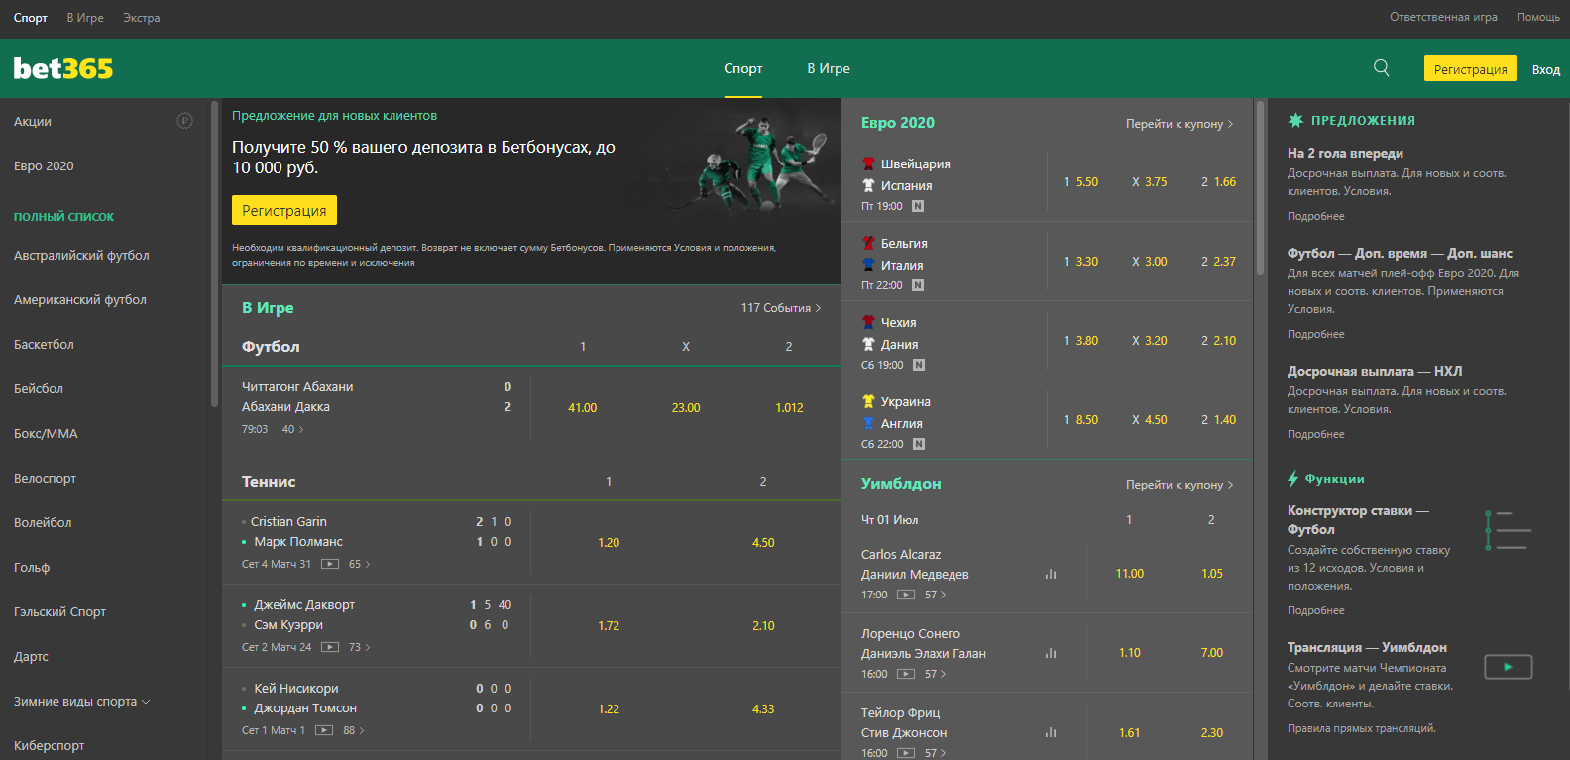Click Ukraine yellow jersey icon
The width and height of the screenshot is (1570, 760).
coord(868,401)
